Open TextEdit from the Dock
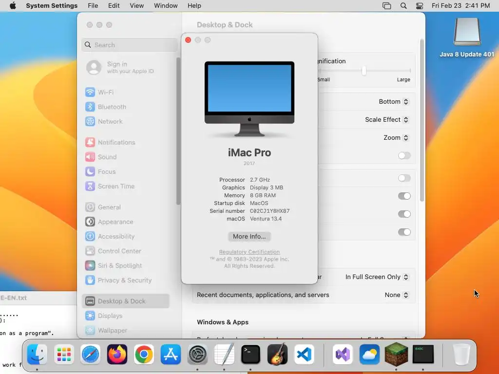The image size is (499, 374). click(224, 355)
